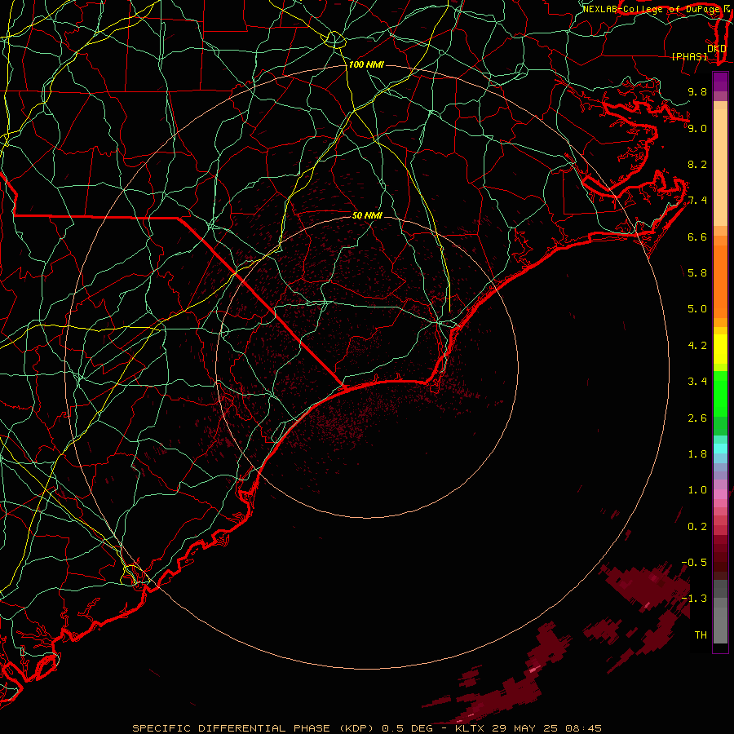Click the yellow segment of the color scale
Screen dimensions: 734x734
(720, 349)
